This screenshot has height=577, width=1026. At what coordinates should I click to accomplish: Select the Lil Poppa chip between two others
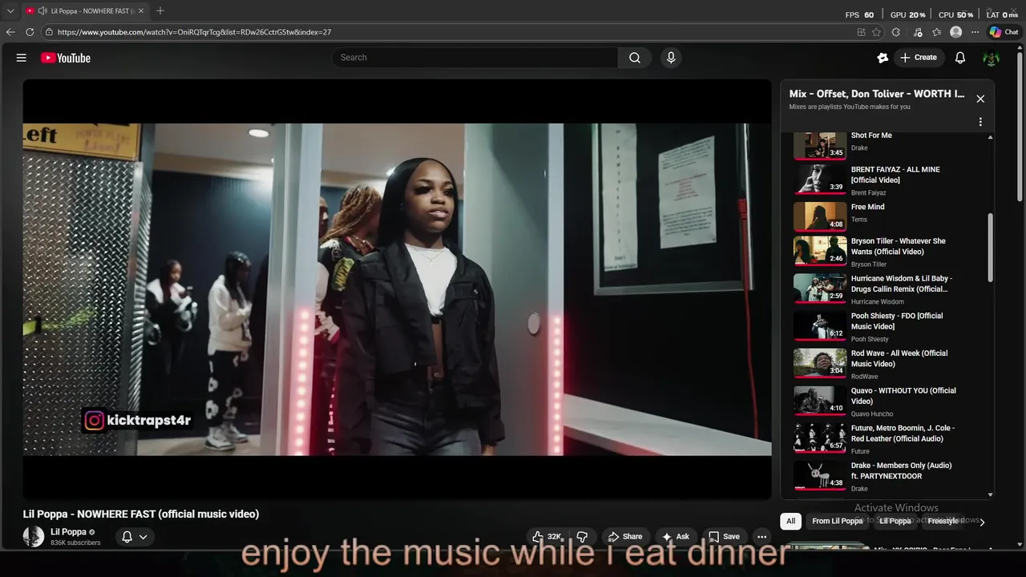click(x=895, y=521)
